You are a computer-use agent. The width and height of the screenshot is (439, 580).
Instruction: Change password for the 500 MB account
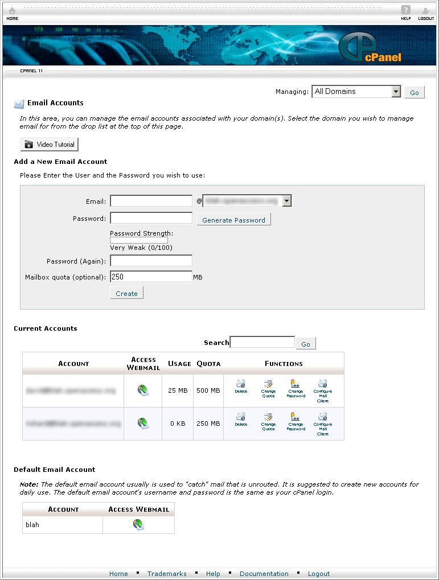pos(296,388)
